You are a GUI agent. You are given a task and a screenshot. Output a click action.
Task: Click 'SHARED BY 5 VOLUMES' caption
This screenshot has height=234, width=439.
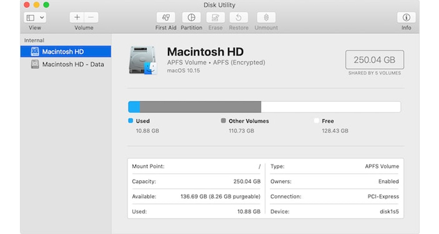pyautogui.click(x=375, y=73)
